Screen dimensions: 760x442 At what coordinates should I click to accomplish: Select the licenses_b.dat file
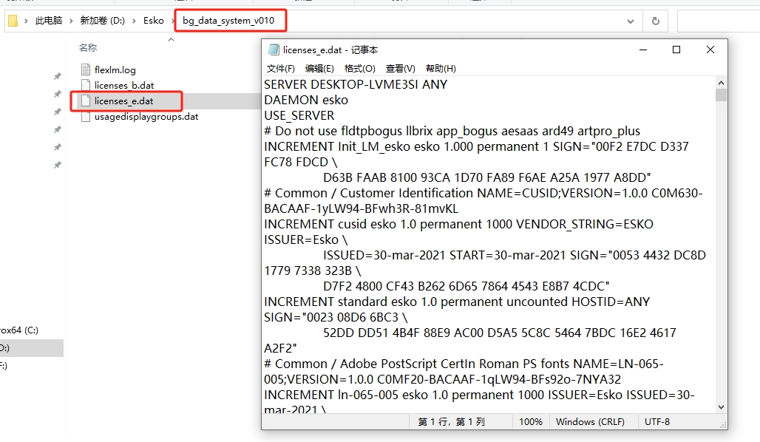[x=123, y=86]
